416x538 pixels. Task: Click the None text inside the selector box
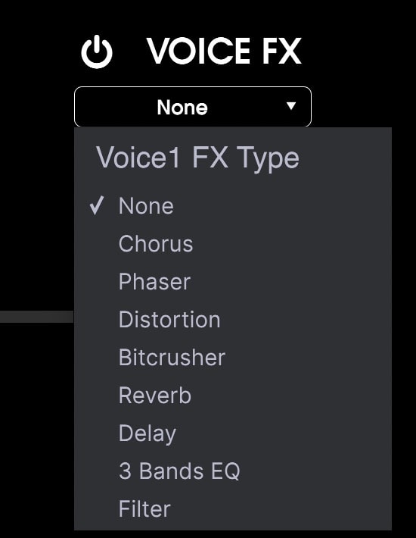[x=182, y=108]
